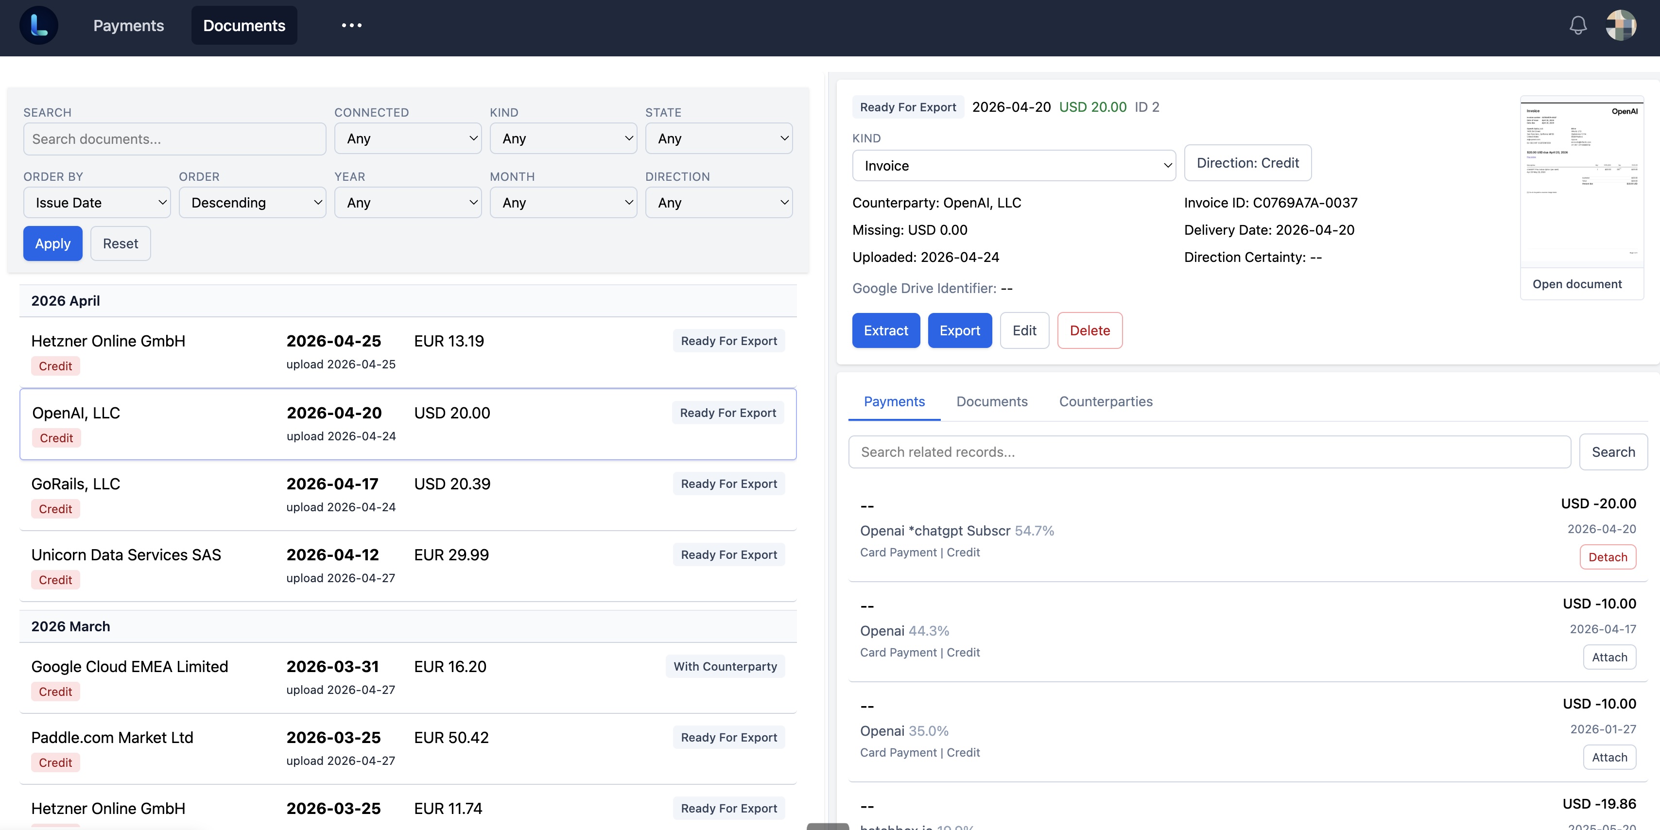Viewport: 1660px width, 830px height.
Task: Go to the Payments nav item
Action: 129,26
